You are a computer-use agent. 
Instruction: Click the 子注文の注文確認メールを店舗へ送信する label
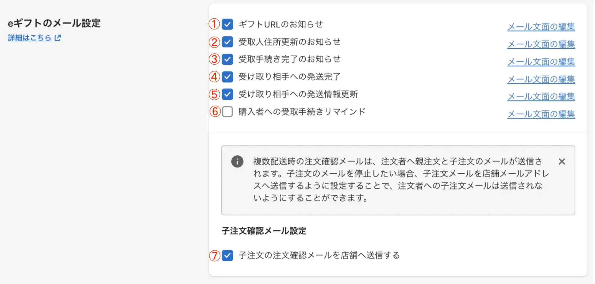(x=319, y=255)
